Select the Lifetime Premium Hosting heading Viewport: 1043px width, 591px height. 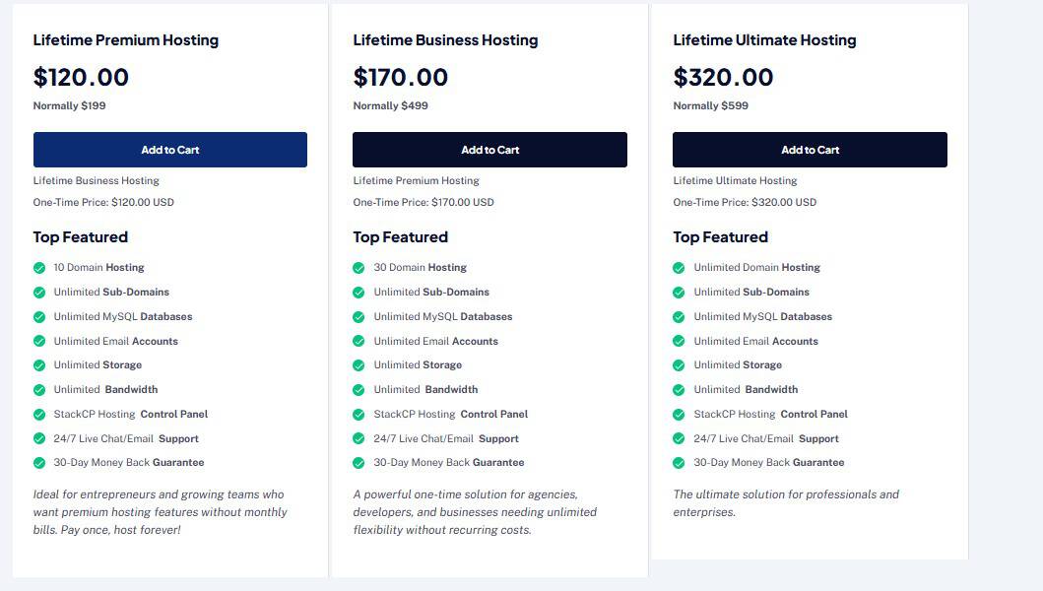click(126, 40)
